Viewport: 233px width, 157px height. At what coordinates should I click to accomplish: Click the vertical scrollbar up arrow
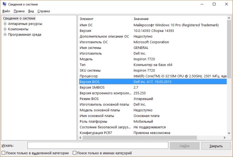click(229, 18)
